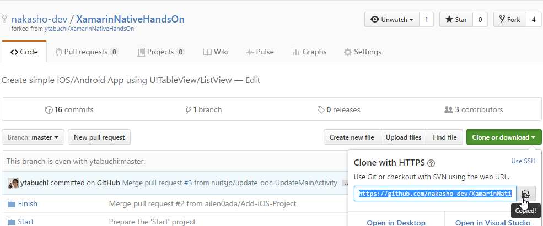The height and width of the screenshot is (226, 543).
Task: Open the Start folder name
Action: tap(26, 222)
